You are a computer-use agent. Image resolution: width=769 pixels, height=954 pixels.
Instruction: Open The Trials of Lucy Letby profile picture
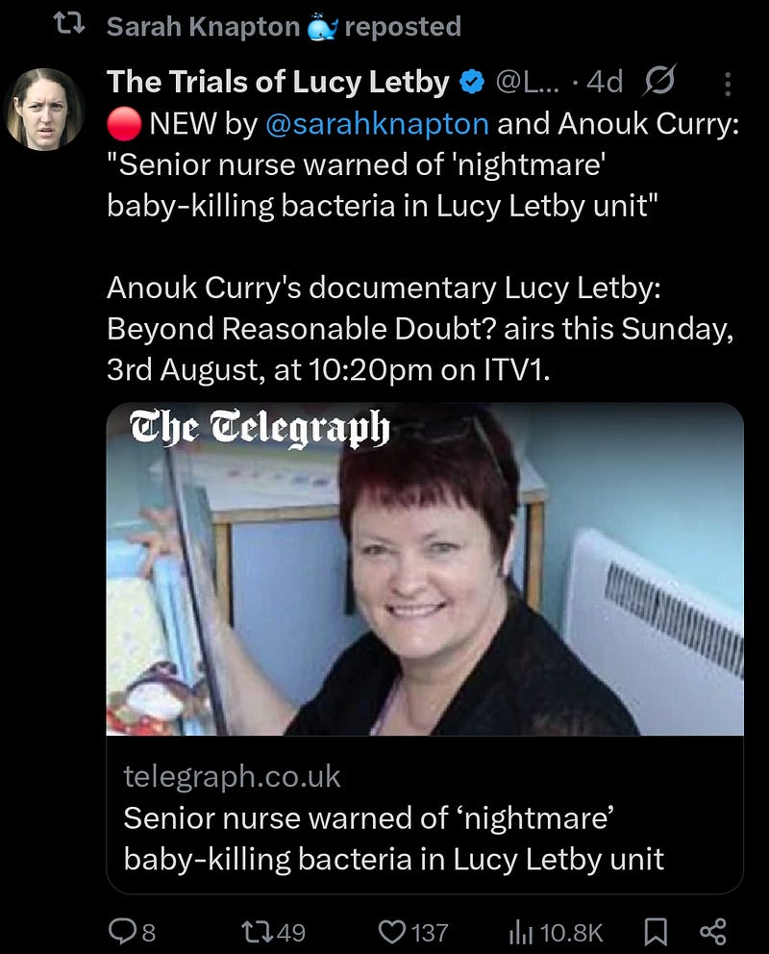pyautogui.click(x=44, y=110)
